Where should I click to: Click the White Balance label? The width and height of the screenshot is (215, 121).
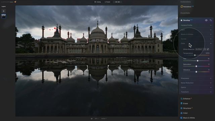[189, 49]
